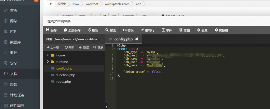
Task: Open the Theme (主题) selector
Action: [x=185, y=30]
